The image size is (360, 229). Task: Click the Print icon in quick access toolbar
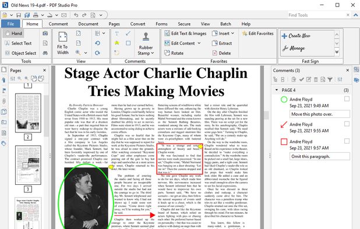(36, 15)
